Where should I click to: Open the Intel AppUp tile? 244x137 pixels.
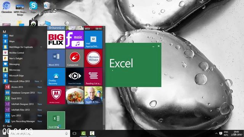93,40
